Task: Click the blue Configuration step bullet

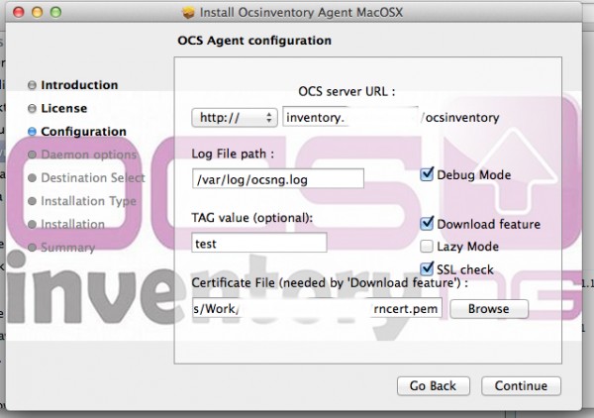Action: click(33, 132)
